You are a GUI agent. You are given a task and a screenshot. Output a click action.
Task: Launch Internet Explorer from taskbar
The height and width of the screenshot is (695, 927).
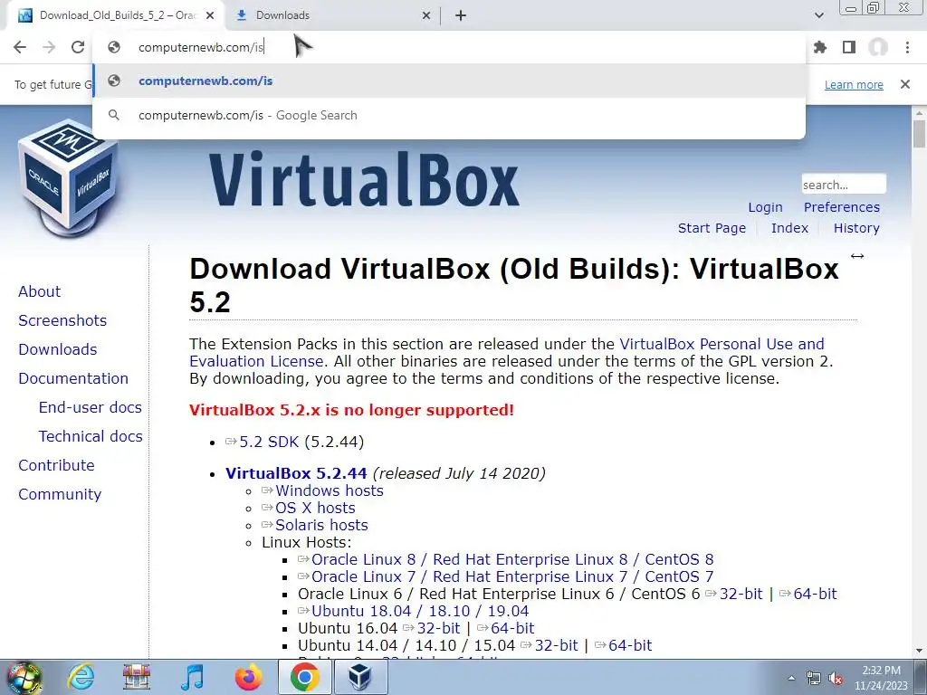point(81,677)
